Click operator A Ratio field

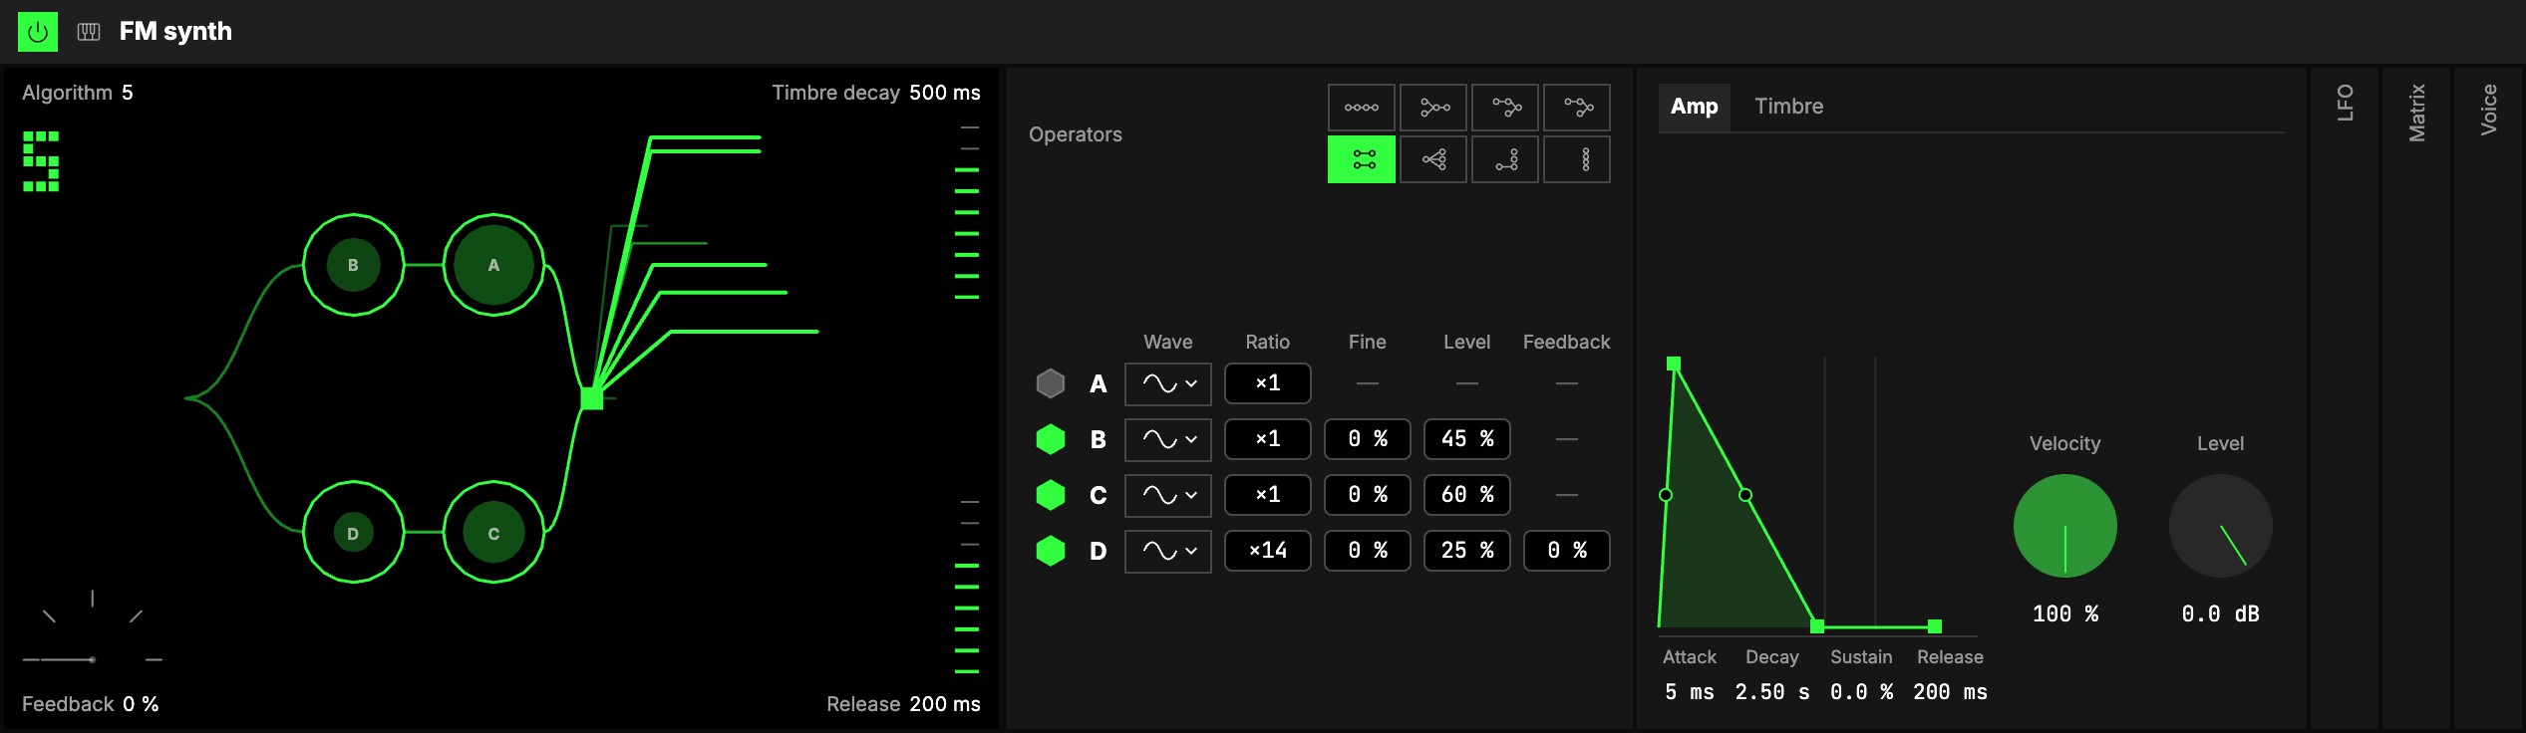point(1268,383)
